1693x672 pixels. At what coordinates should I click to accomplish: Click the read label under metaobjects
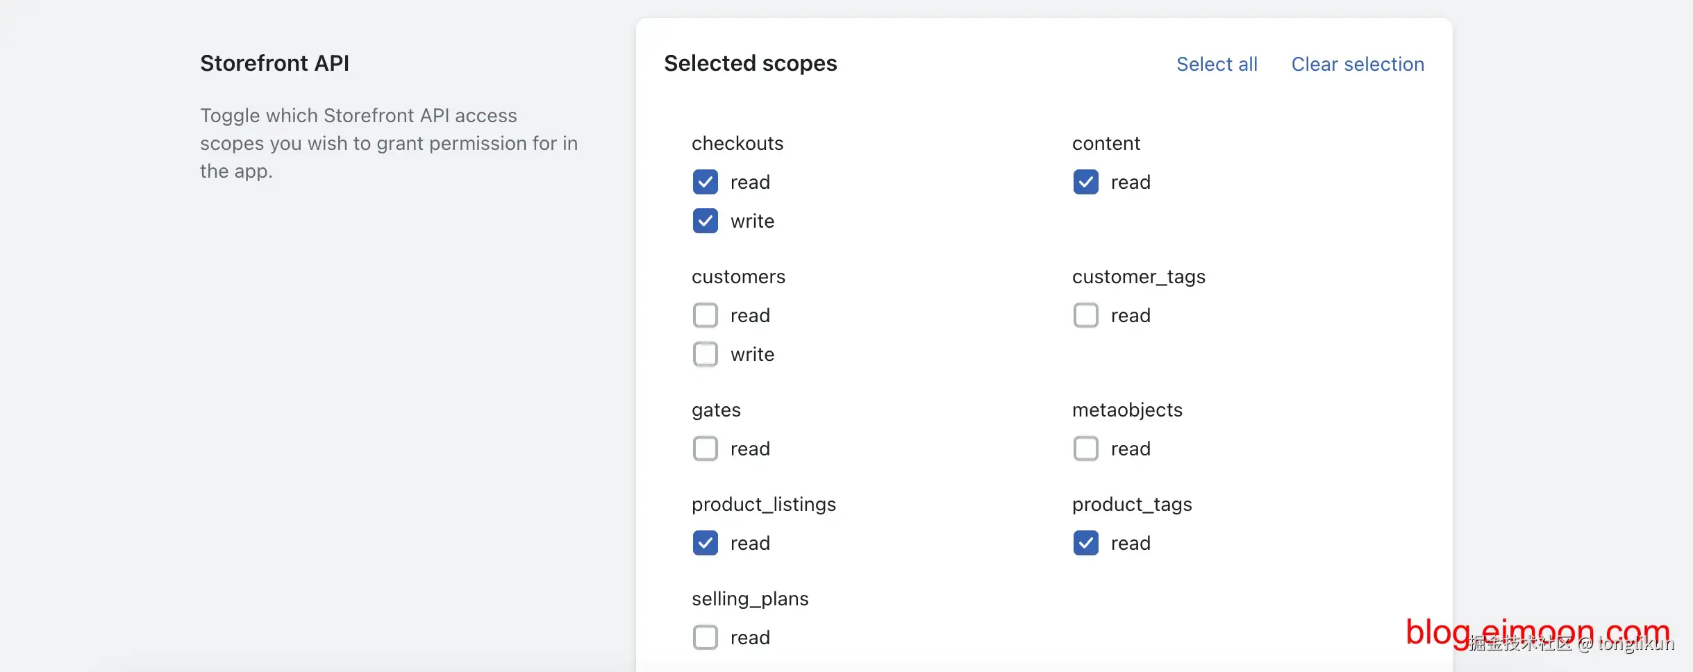(1131, 448)
